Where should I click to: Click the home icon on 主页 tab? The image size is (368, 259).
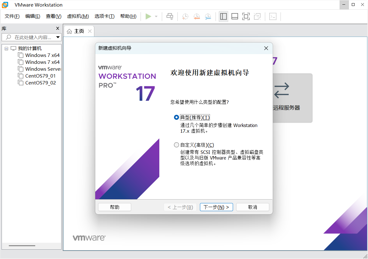[x=69, y=31]
